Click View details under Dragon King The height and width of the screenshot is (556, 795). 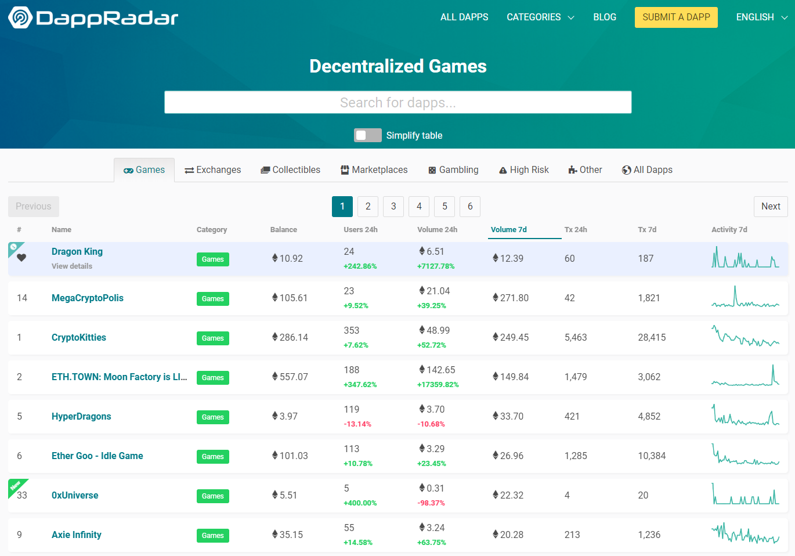72,266
